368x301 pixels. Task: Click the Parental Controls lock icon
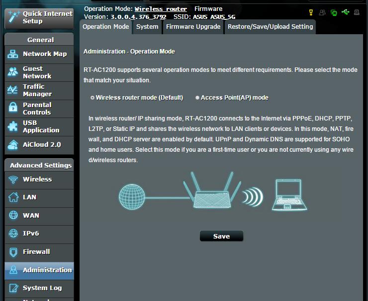click(x=13, y=108)
